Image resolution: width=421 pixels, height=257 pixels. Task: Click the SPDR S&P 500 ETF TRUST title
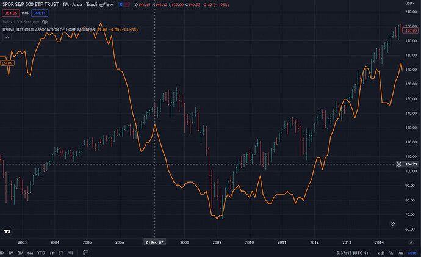pos(31,4)
